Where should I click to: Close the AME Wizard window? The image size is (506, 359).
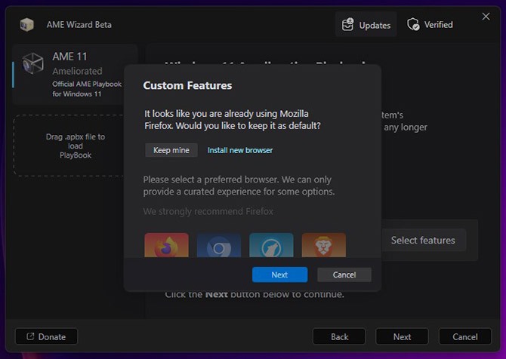click(486, 17)
